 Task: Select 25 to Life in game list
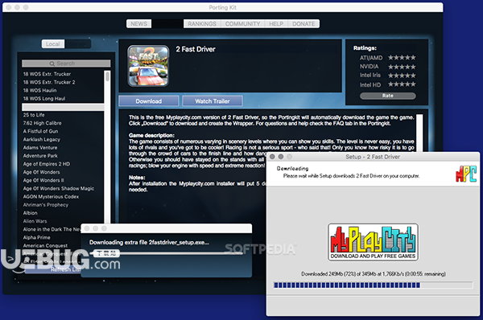[34, 115]
